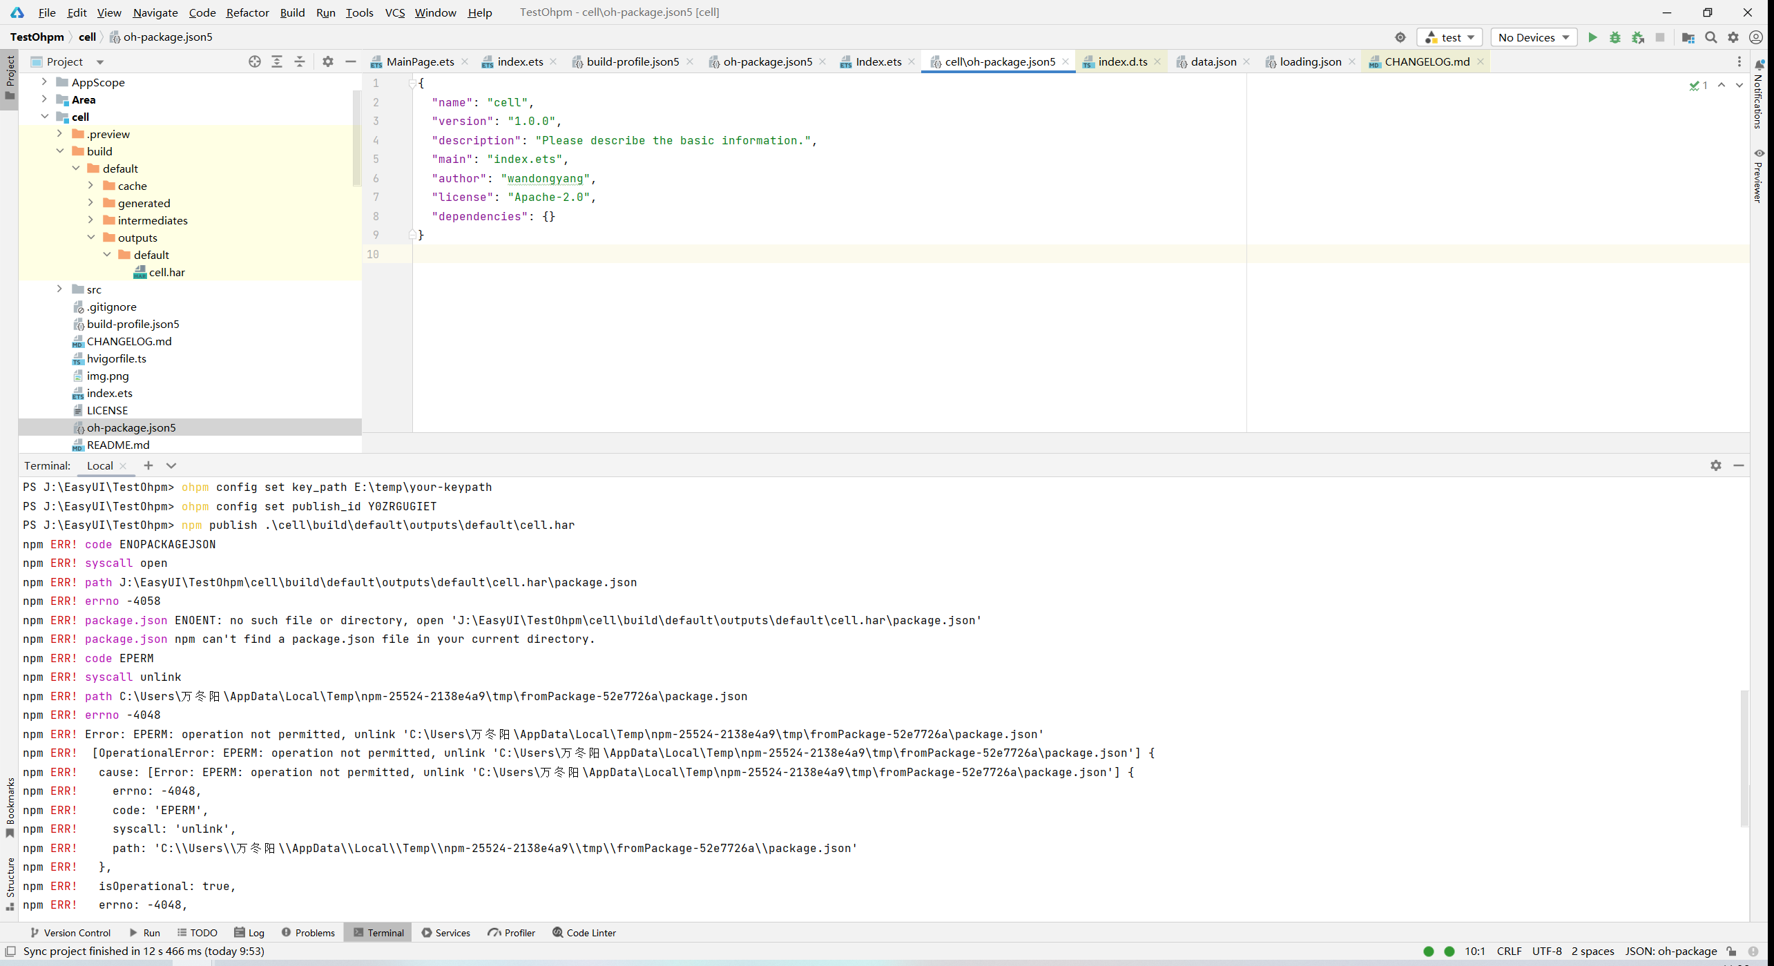Close the Local terminal tab
The image size is (1774, 966).
[123, 466]
